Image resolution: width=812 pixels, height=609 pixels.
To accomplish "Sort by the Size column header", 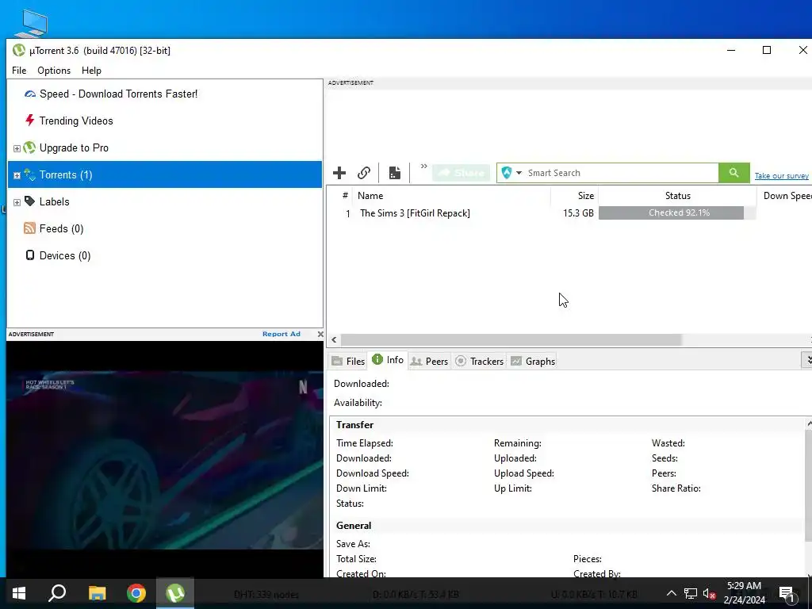I will tap(574, 196).
